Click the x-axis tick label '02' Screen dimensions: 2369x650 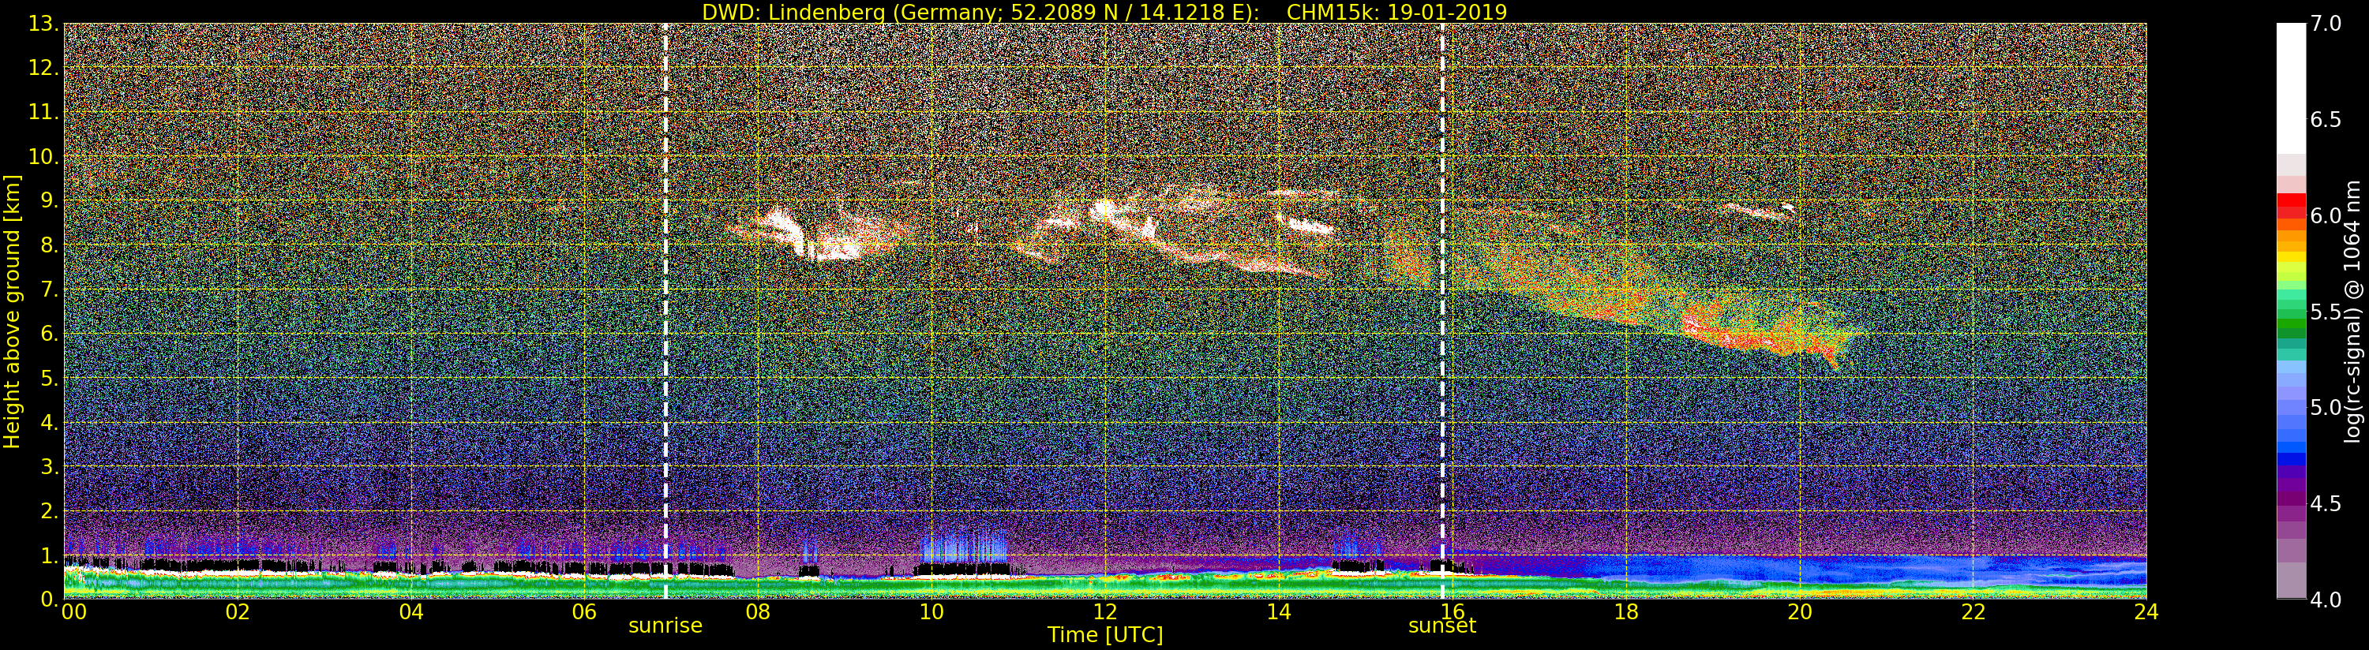tap(238, 612)
